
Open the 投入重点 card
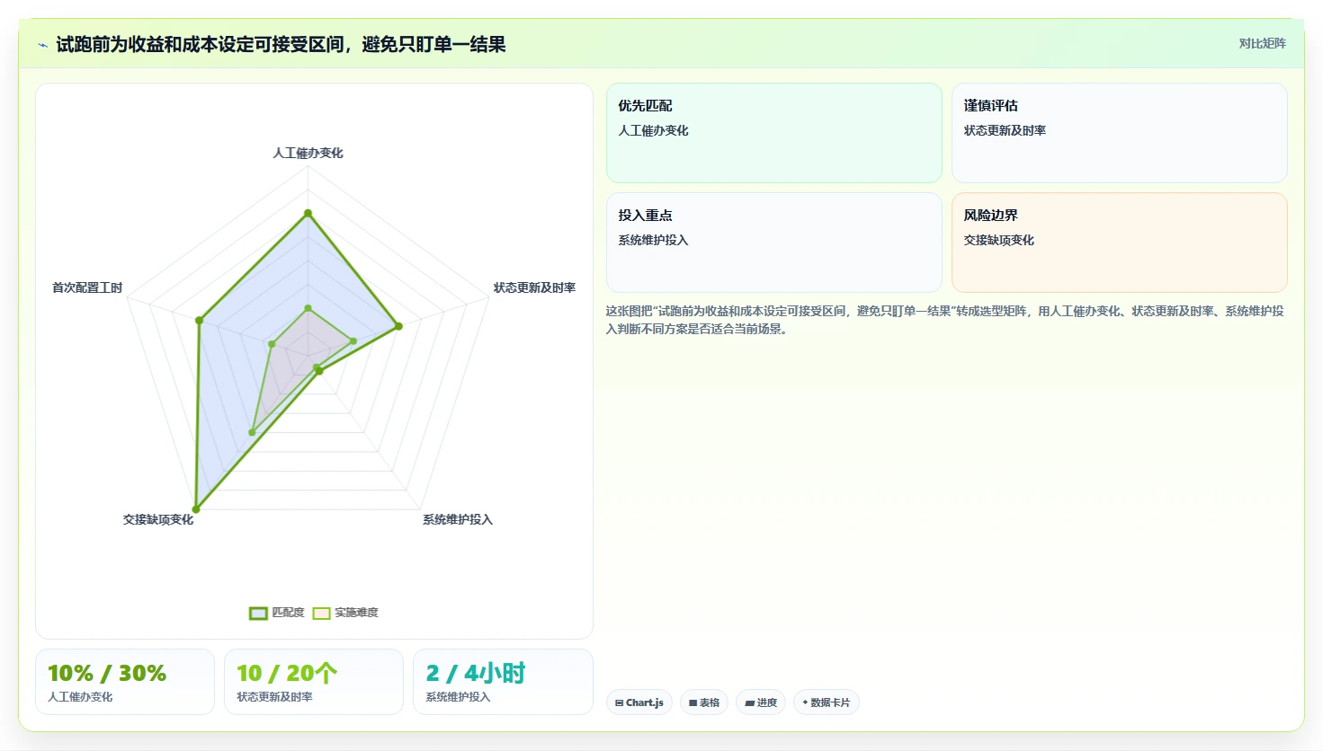774,243
